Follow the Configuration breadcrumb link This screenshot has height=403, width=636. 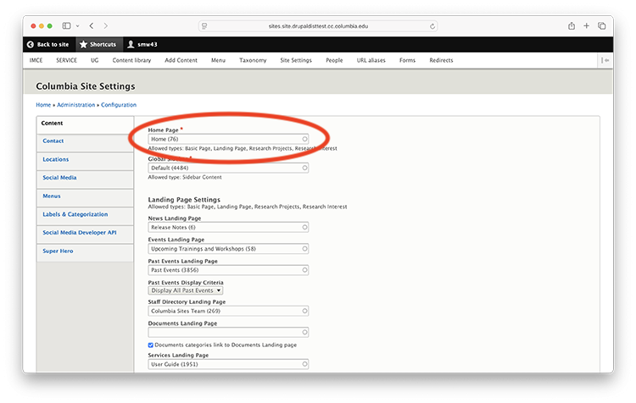pyautogui.click(x=119, y=105)
